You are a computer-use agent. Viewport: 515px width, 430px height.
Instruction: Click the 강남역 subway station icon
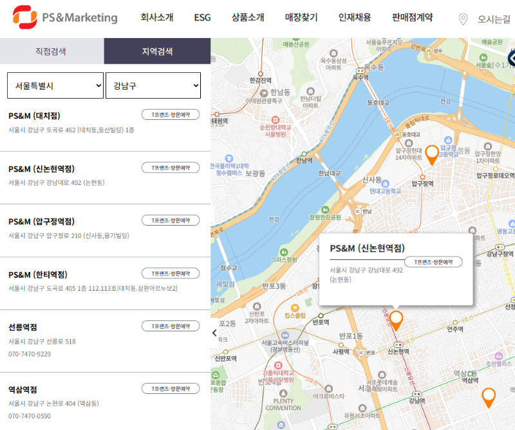[417, 394]
